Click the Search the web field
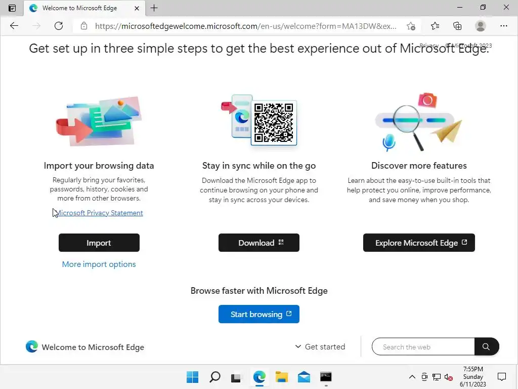The height and width of the screenshot is (389, 518). [x=423, y=346]
